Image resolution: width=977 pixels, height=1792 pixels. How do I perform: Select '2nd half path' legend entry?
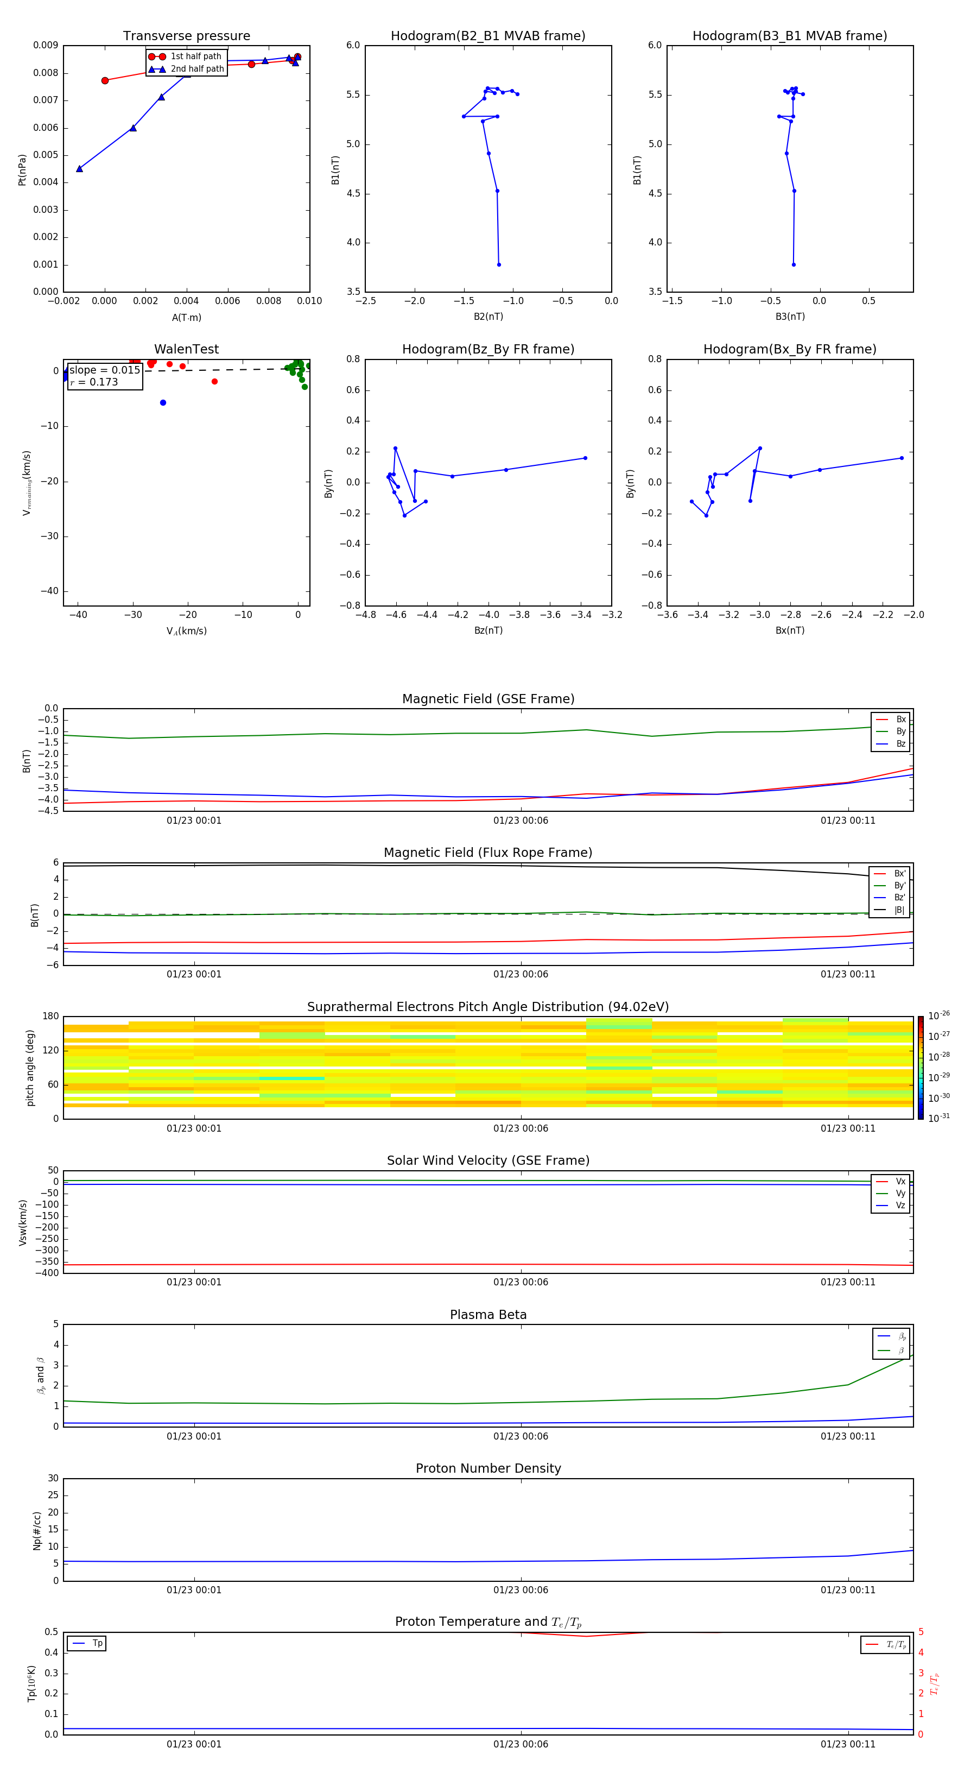coord(186,69)
